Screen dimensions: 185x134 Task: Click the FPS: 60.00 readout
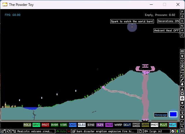pyautogui.click(x=13, y=15)
